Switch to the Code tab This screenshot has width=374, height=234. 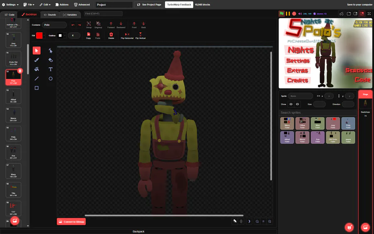(x=9, y=15)
